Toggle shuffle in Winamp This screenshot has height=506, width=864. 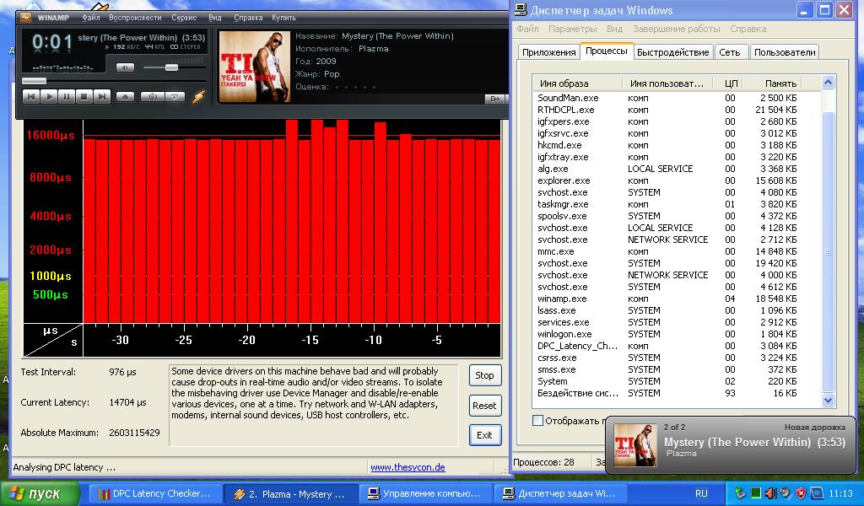click(x=153, y=96)
